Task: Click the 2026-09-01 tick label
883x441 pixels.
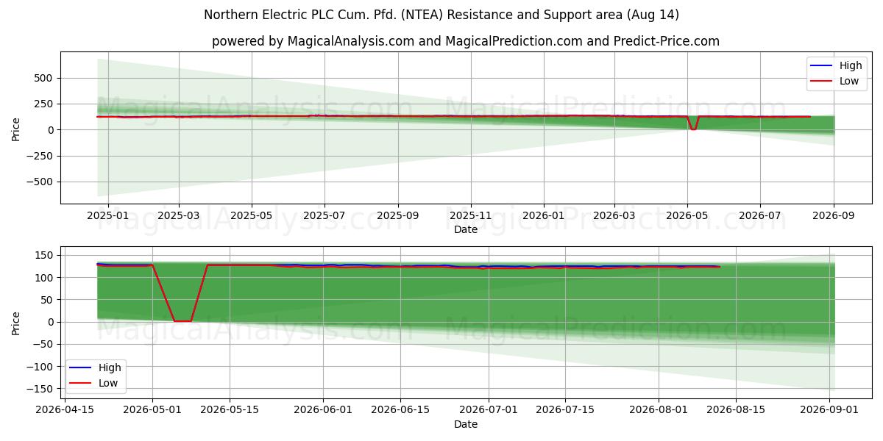Action: point(830,410)
